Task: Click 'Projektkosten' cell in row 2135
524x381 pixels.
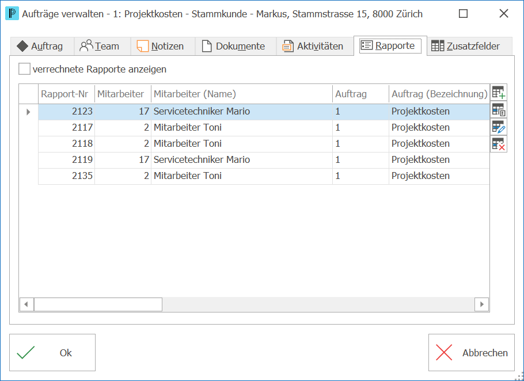Action: click(x=439, y=176)
